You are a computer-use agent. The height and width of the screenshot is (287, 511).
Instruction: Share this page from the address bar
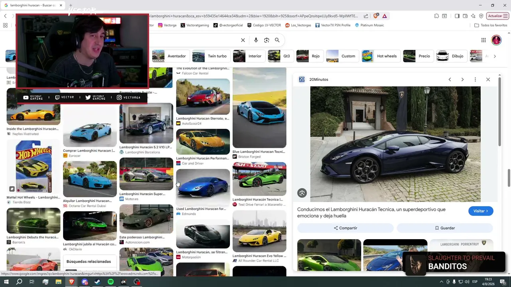pos(366,16)
